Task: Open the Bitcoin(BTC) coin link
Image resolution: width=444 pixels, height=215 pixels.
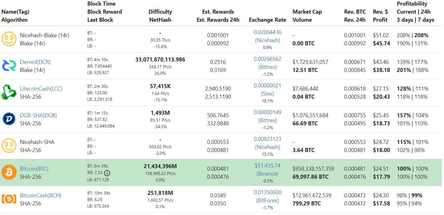Action: pyautogui.click(x=34, y=168)
